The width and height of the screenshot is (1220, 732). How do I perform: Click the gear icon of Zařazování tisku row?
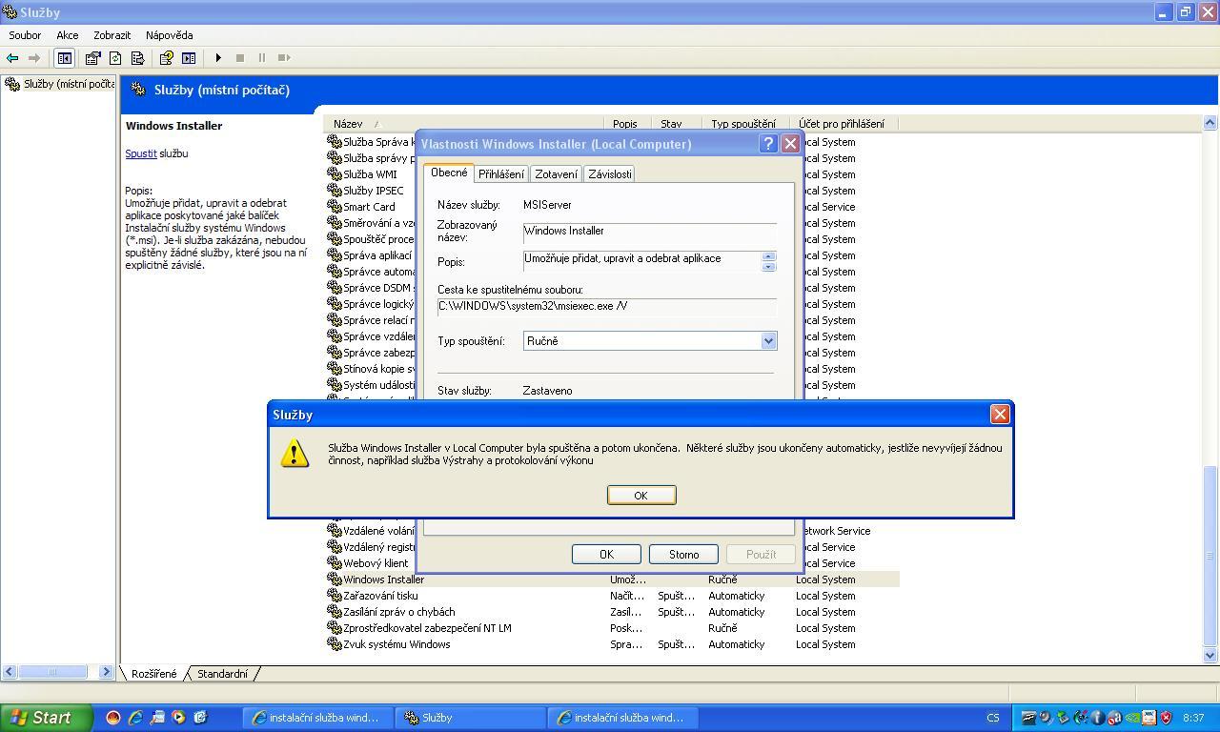(x=334, y=595)
